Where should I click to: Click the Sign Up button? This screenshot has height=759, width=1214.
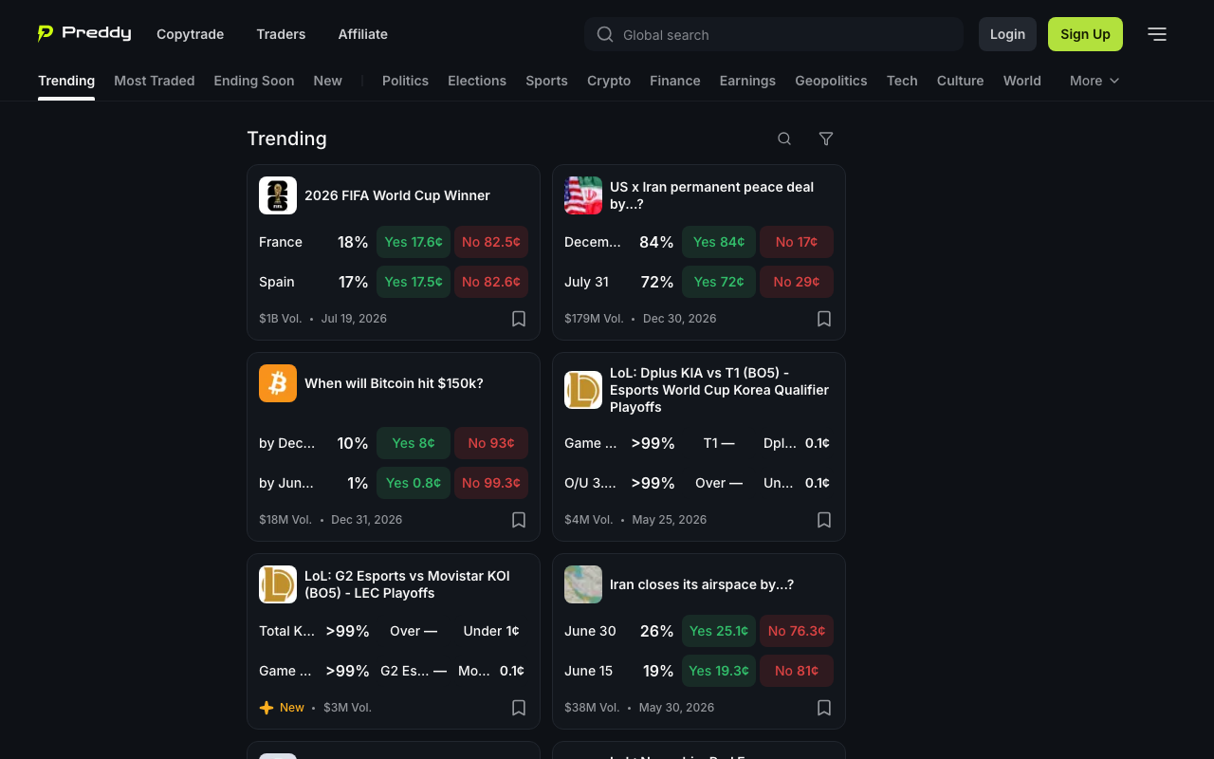click(x=1085, y=34)
